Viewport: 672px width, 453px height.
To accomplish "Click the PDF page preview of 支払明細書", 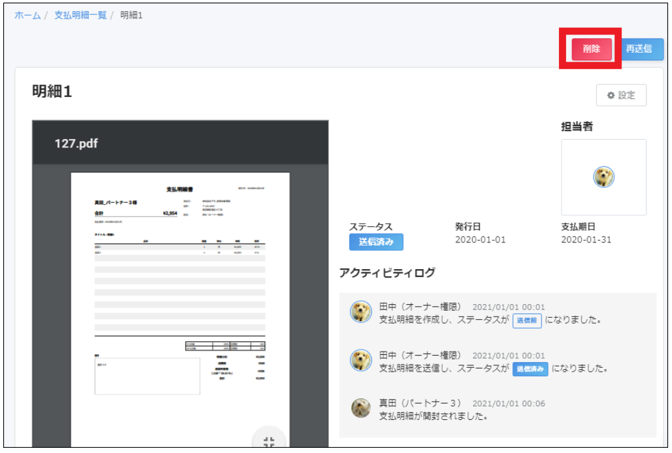I will click(x=180, y=310).
